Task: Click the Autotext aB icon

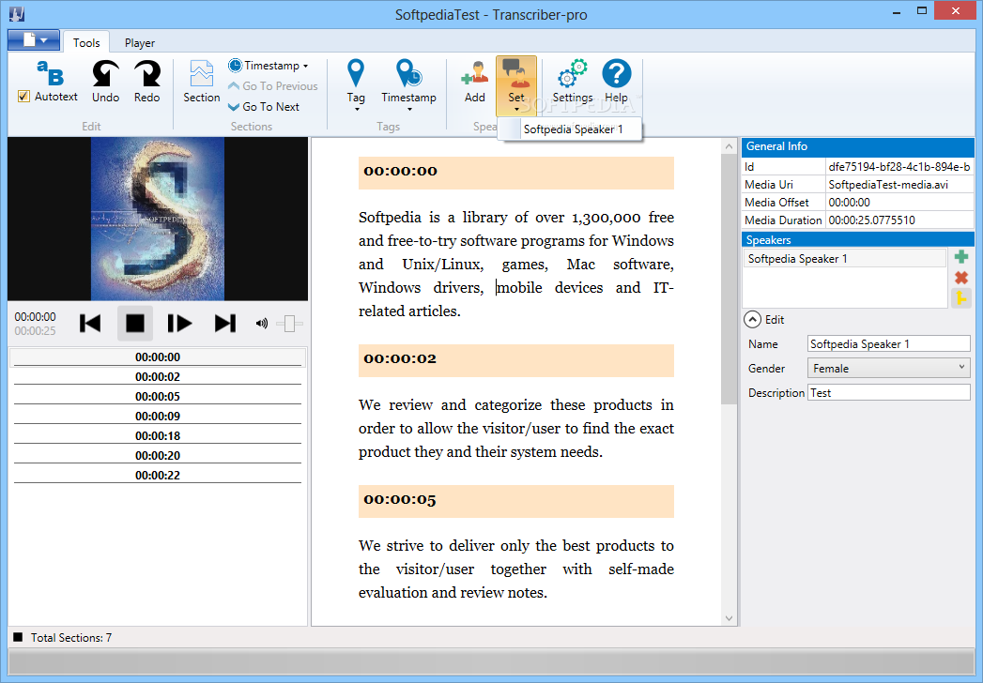Action: tap(50, 73)
